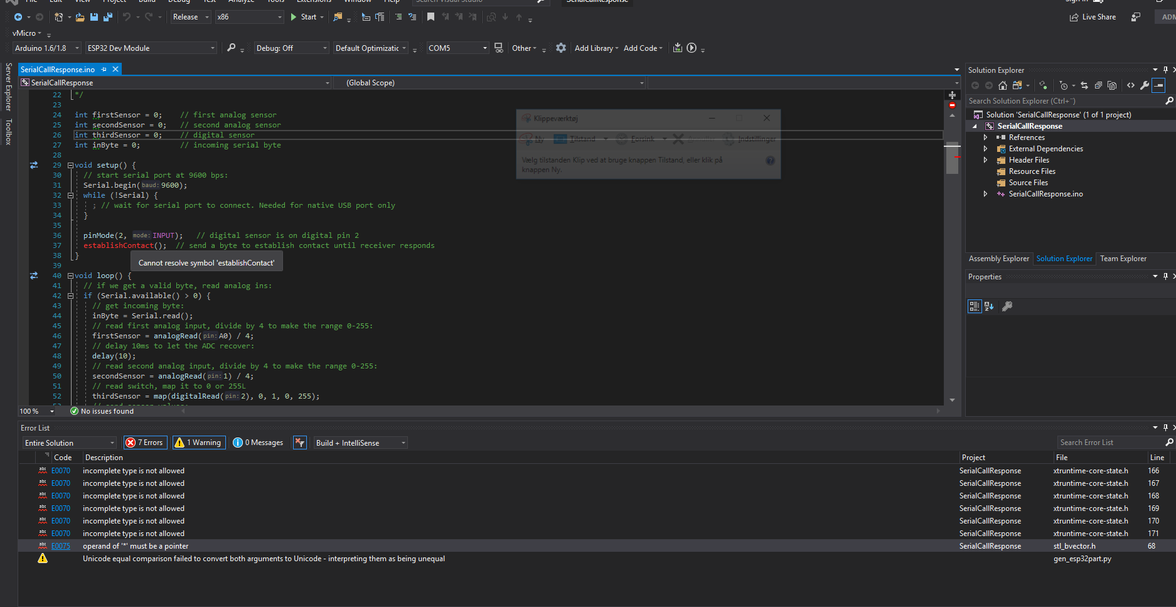The width and height of the screenshot is (1176, 607).
Task: Toggle Preview Selected Items in Solution Explorer
Action: (1158, 85)
